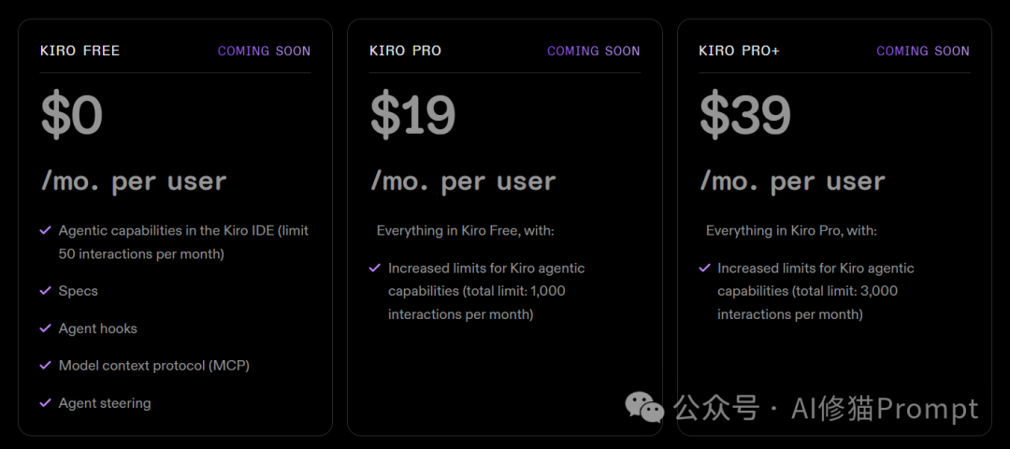1010x449 pixels.
Task: Click the checkmark in the Kiro Pro+ card
Action: (x=705, y=268)
